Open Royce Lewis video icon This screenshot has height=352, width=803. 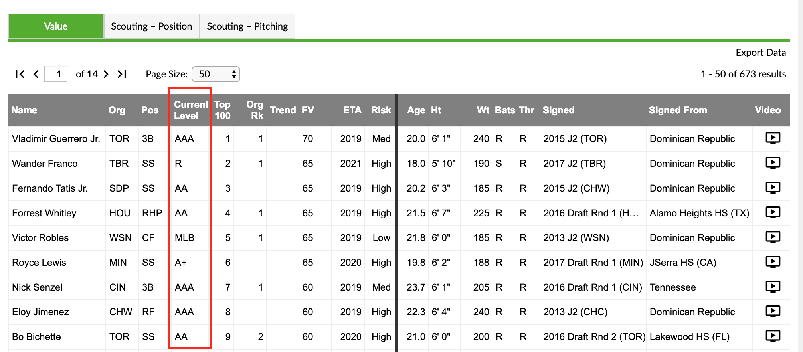pyautogui.click(x=773, y=262)
